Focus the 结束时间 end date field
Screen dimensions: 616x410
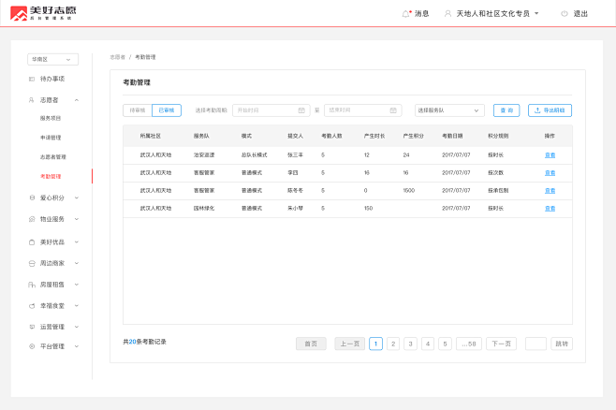tap(363, 110)
